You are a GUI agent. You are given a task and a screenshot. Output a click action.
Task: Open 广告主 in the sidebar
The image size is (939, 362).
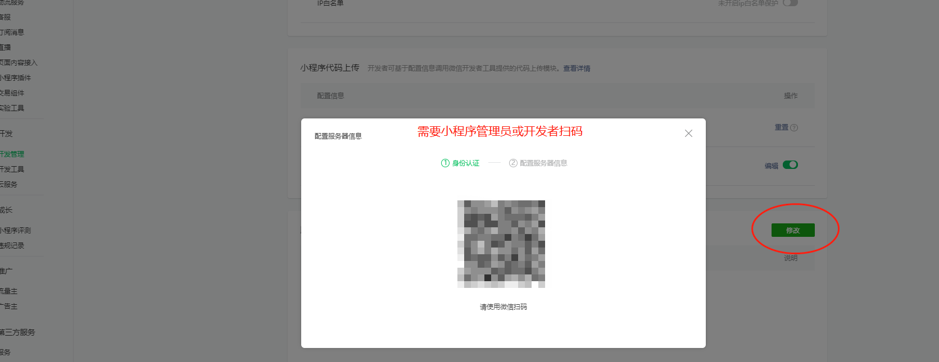coord(8,306)
